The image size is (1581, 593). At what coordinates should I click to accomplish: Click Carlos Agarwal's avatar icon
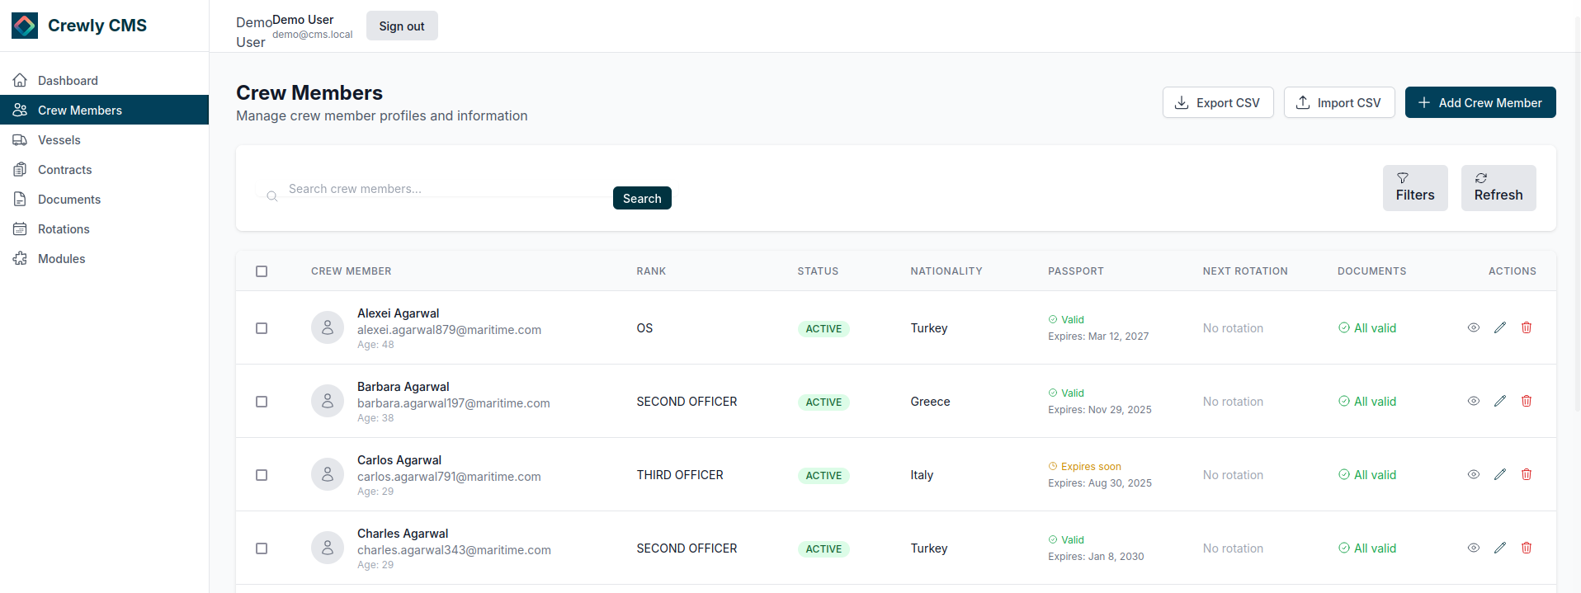point(328,474)
